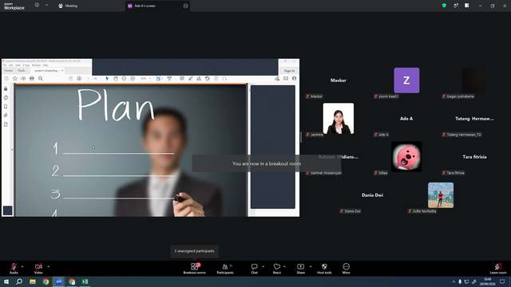Viewport: 511px width, 287px height.
Task: Click the green encryption shield icon
Action: pos(444,6)
